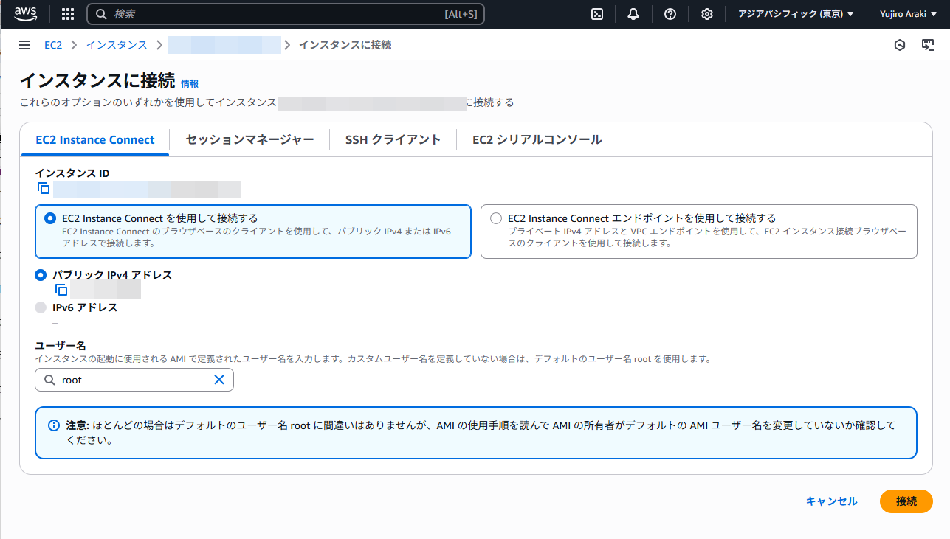Click the キャンセル cancel button
Image resolution: width=950 pixels, height=539 pixels.
pos(832,501)
